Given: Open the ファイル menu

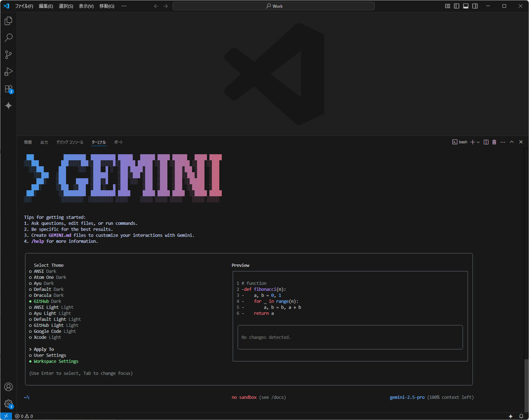Looking at the screenshot, I should tap(24, 6).
